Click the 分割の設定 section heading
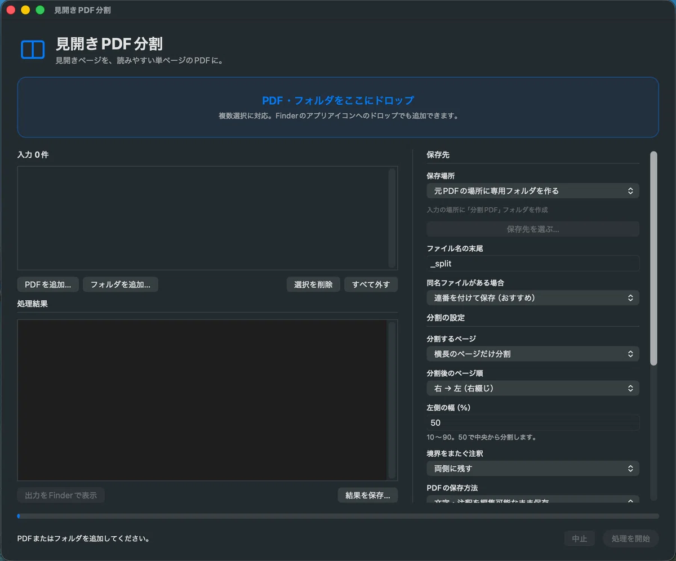Viewport: 676px width, 561px height. [x=446, y=318]
